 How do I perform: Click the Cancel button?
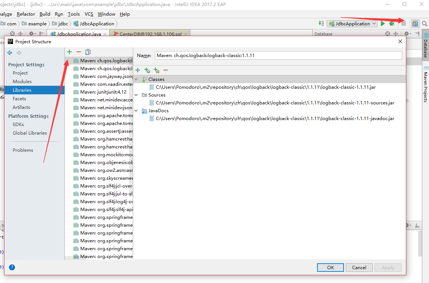[359, 267]
